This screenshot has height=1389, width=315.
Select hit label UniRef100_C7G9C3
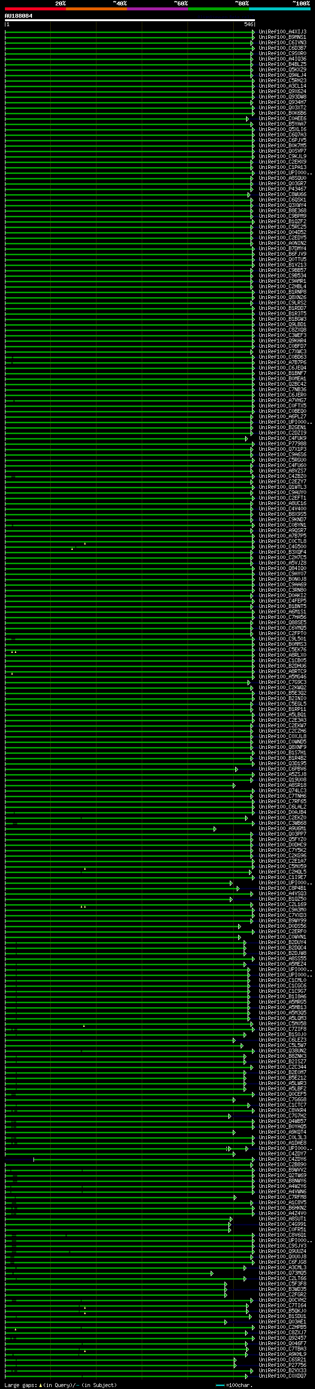[x=283, y=682]
